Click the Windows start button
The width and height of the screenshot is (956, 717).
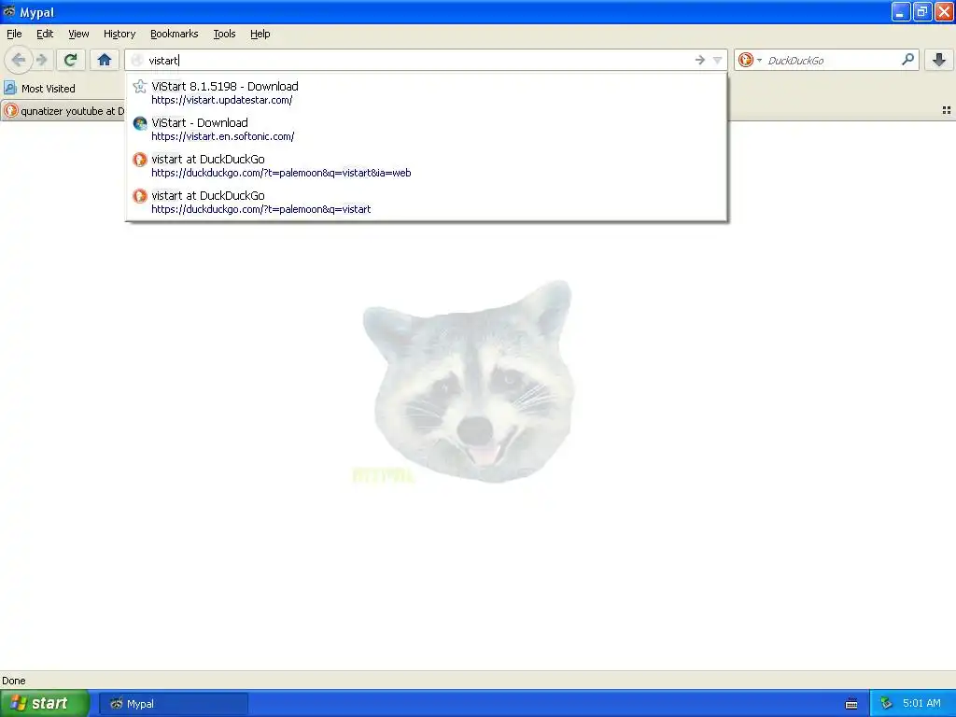pyautogui.click(x=44, y=703)
